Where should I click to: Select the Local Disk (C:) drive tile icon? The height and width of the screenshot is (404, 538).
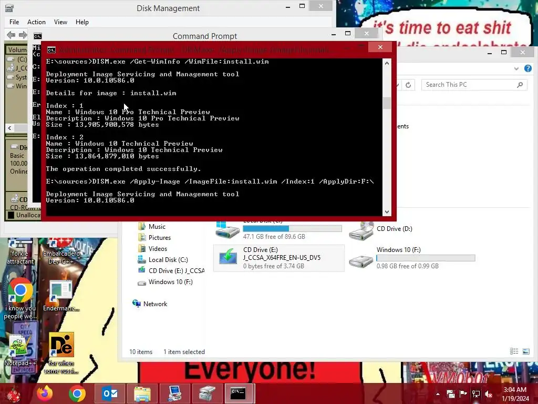coord(227,229)
